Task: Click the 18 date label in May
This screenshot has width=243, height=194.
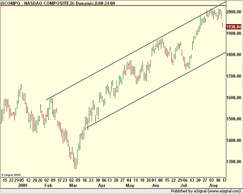Action: pos(142,181)
